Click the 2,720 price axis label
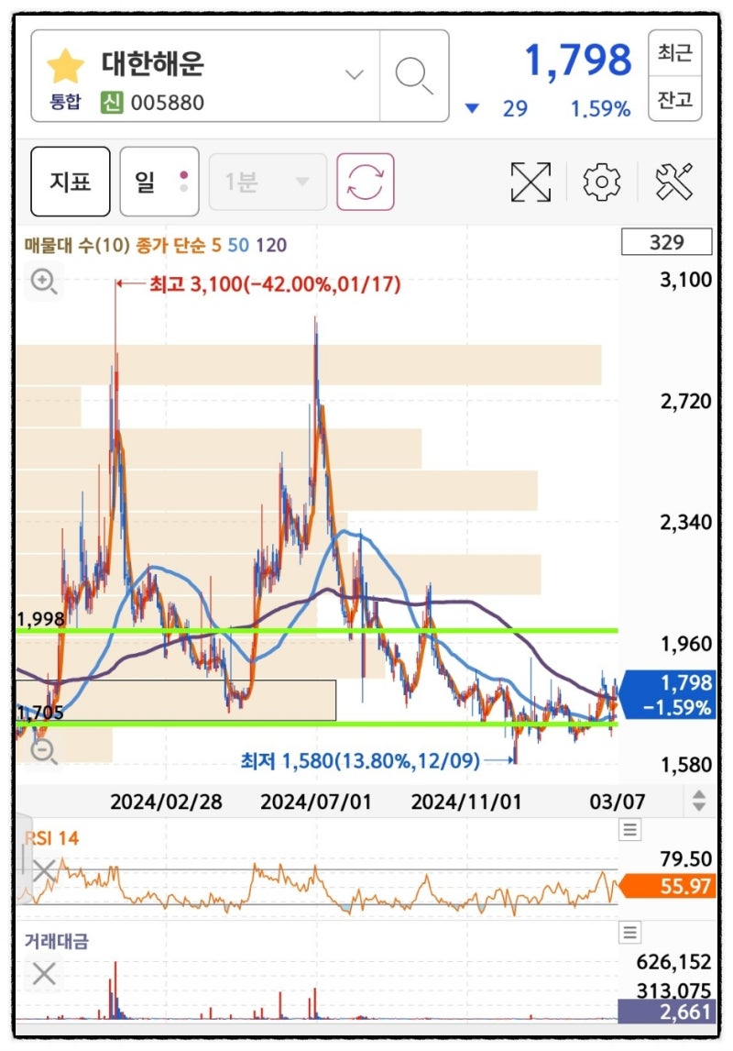The width and height of the screenshot is (733, 1051). (686, 401)
